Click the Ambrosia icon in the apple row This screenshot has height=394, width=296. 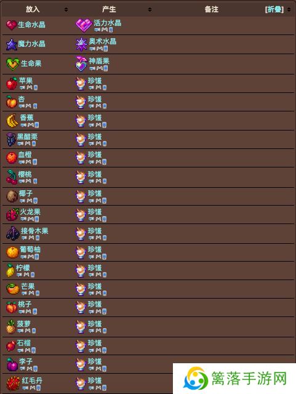[81, 84]
